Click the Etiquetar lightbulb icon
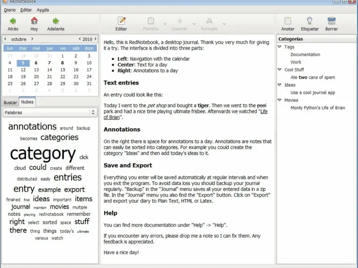 [x=310, y=21]
